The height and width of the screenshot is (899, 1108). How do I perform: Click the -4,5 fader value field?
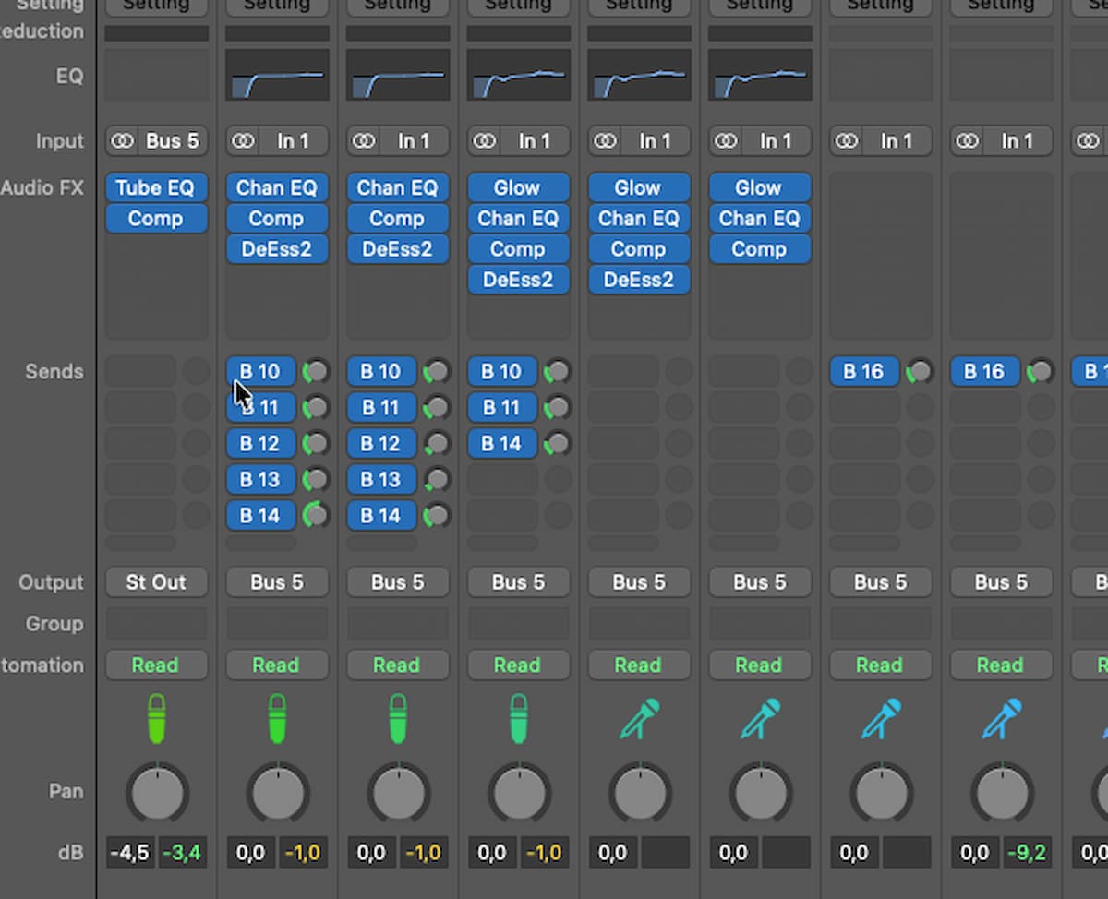[x=129, y=853]
